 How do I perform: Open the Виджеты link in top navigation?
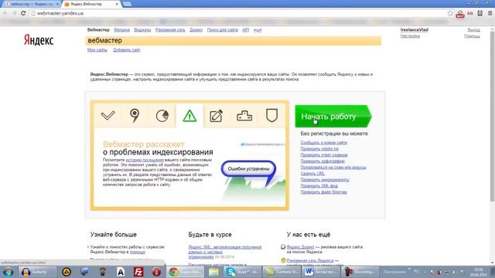[142, 30]
